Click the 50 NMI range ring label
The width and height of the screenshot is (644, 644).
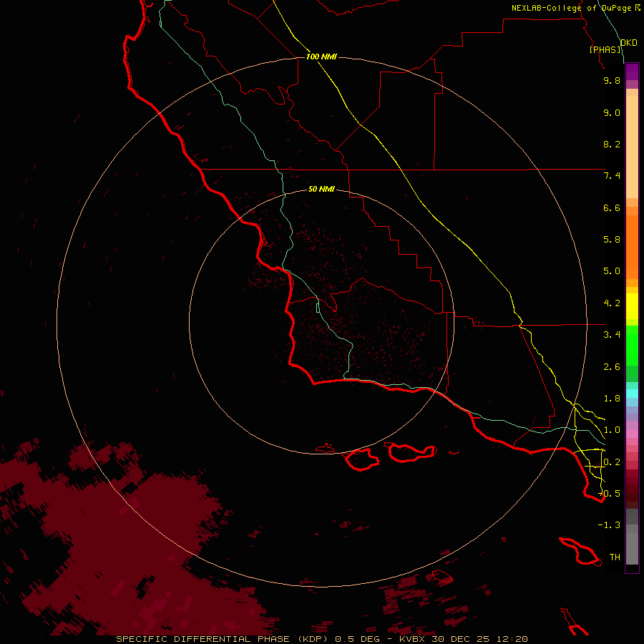click(x=321, y=189)
